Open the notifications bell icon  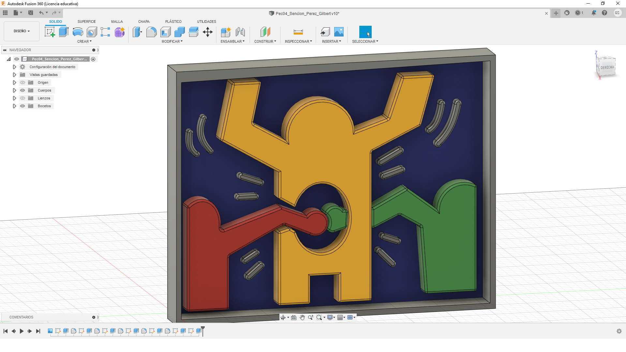[x=594, y=13]
